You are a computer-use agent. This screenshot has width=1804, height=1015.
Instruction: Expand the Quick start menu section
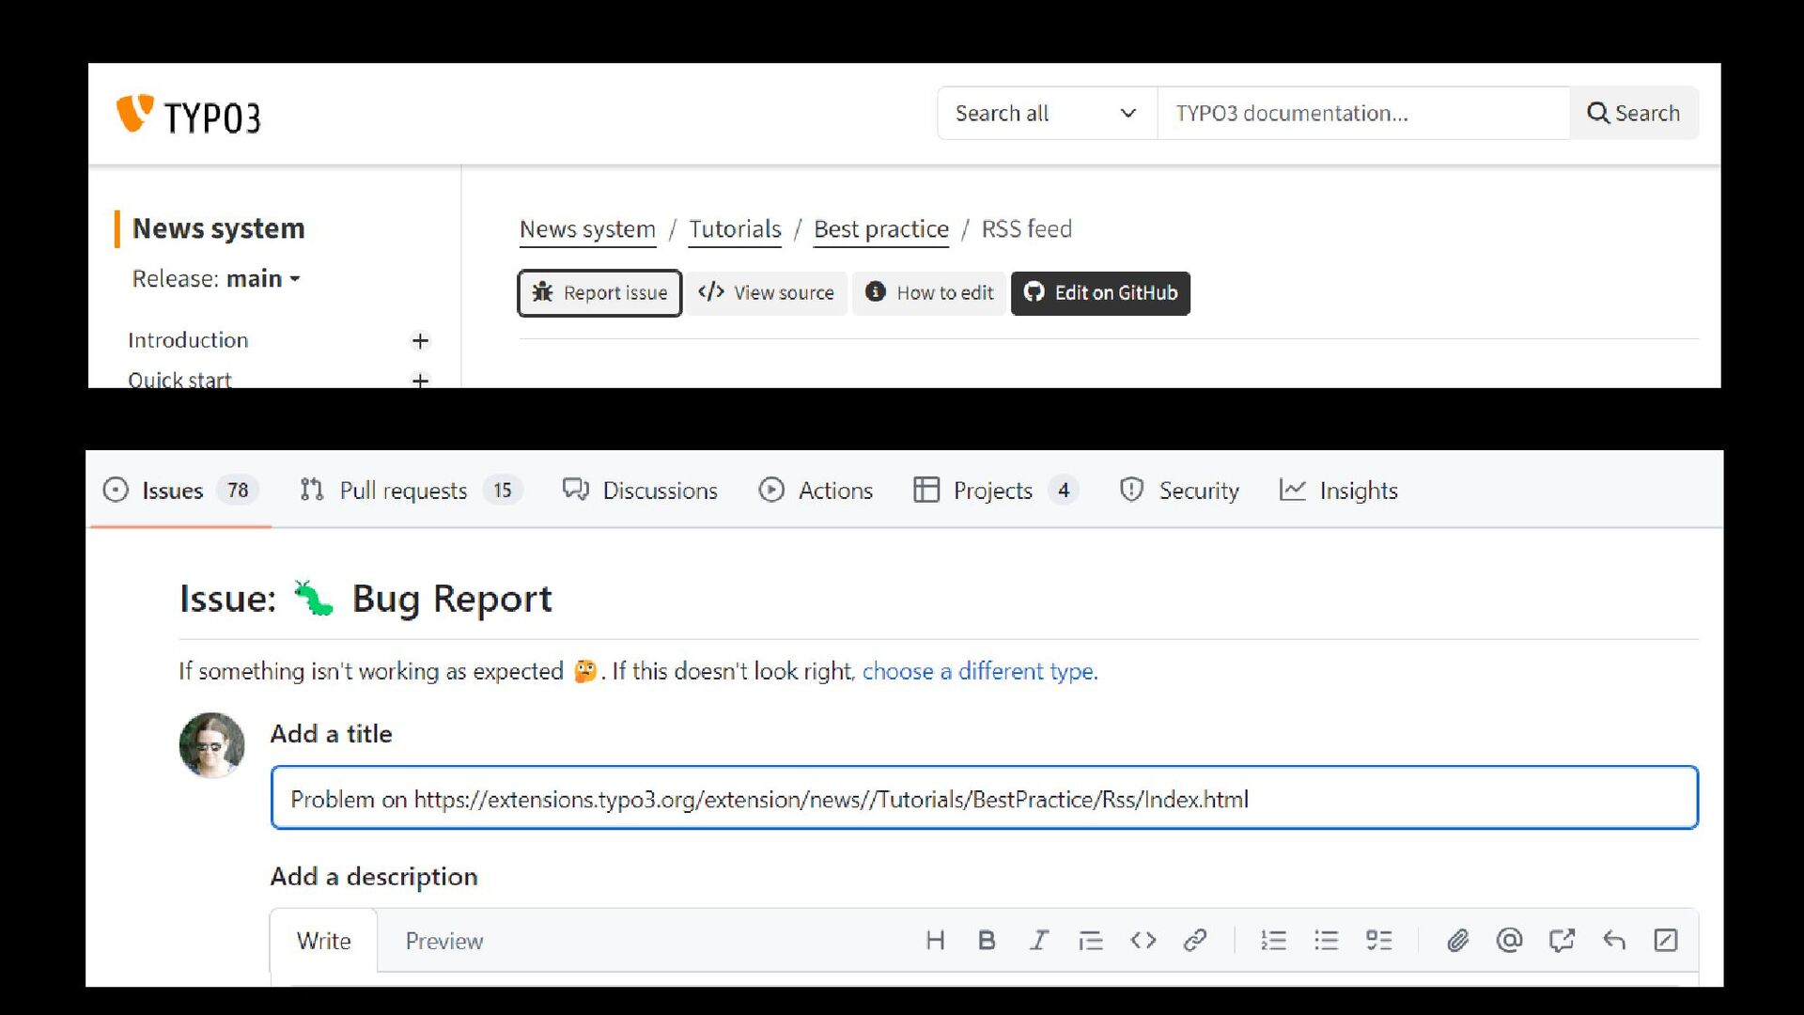[420, 380]
